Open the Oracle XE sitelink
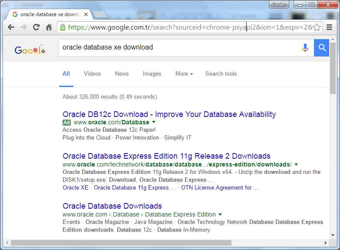This screenshot has width=340, height=250. tap(76, 188)
